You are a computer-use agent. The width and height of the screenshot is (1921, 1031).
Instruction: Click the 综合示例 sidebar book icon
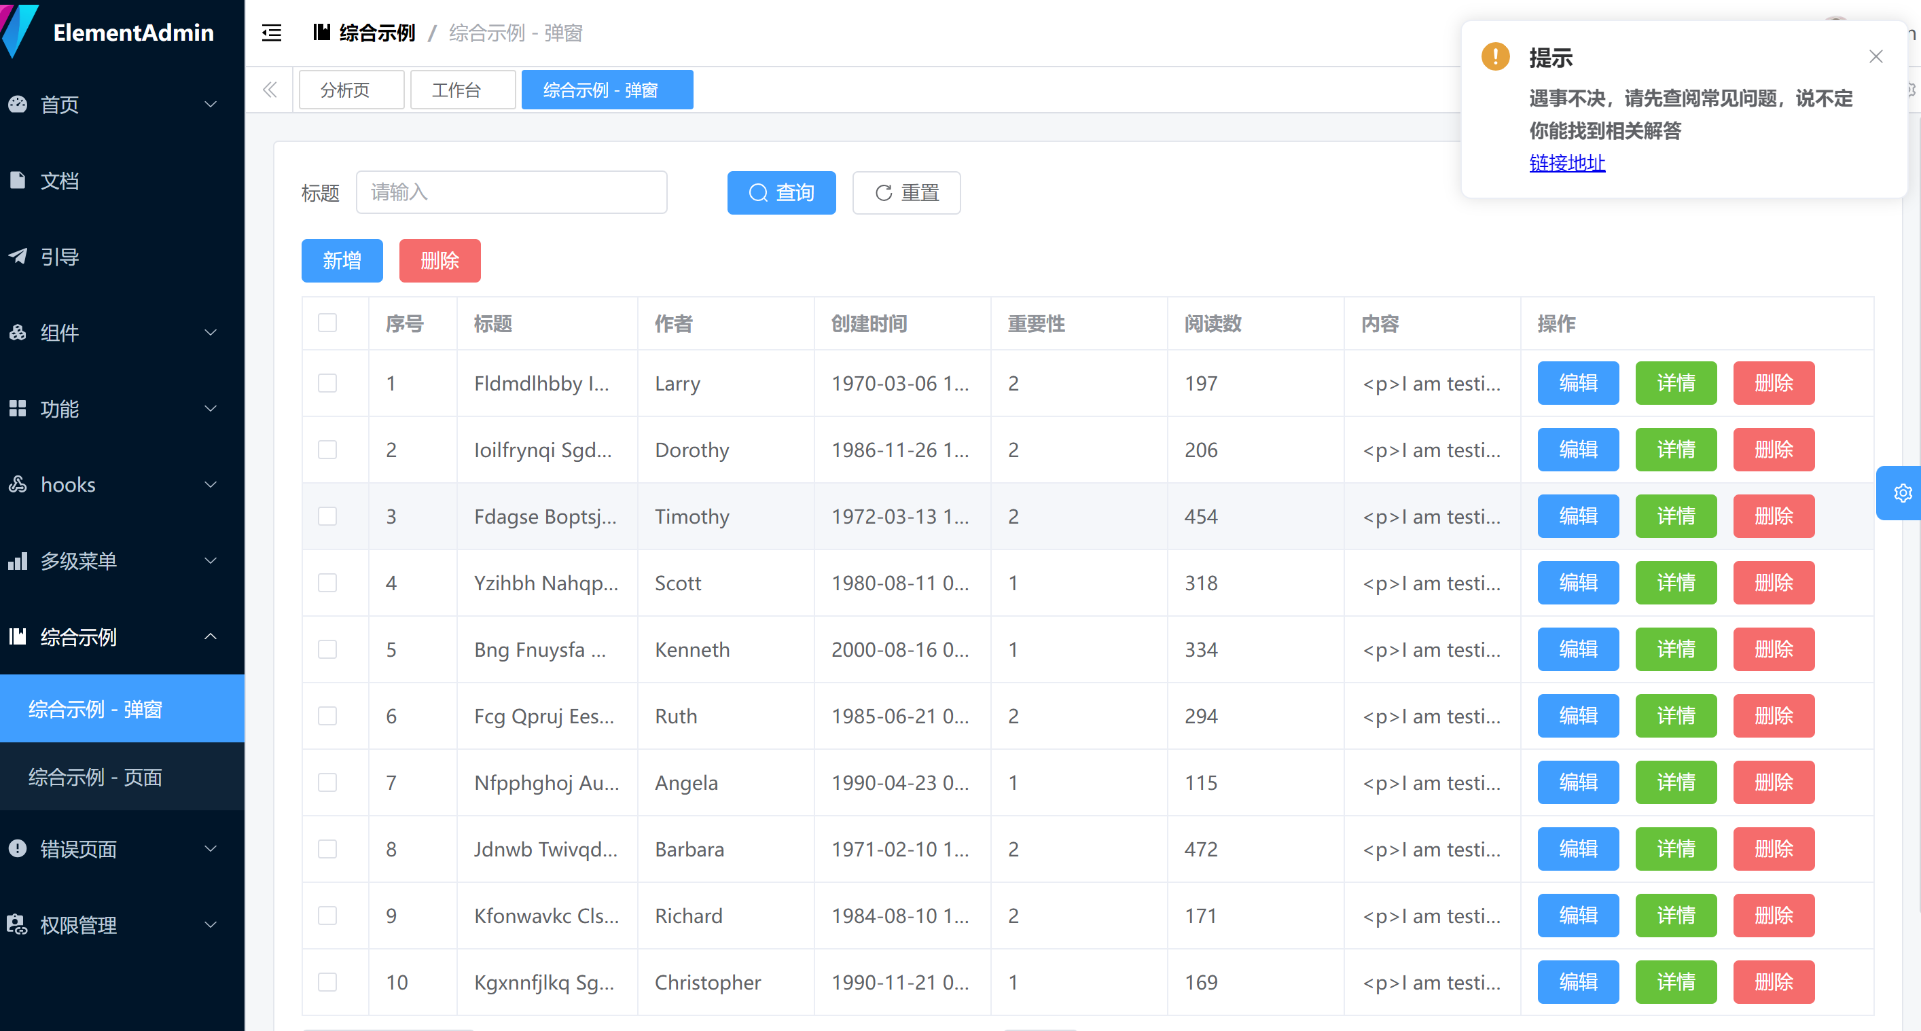18,636
